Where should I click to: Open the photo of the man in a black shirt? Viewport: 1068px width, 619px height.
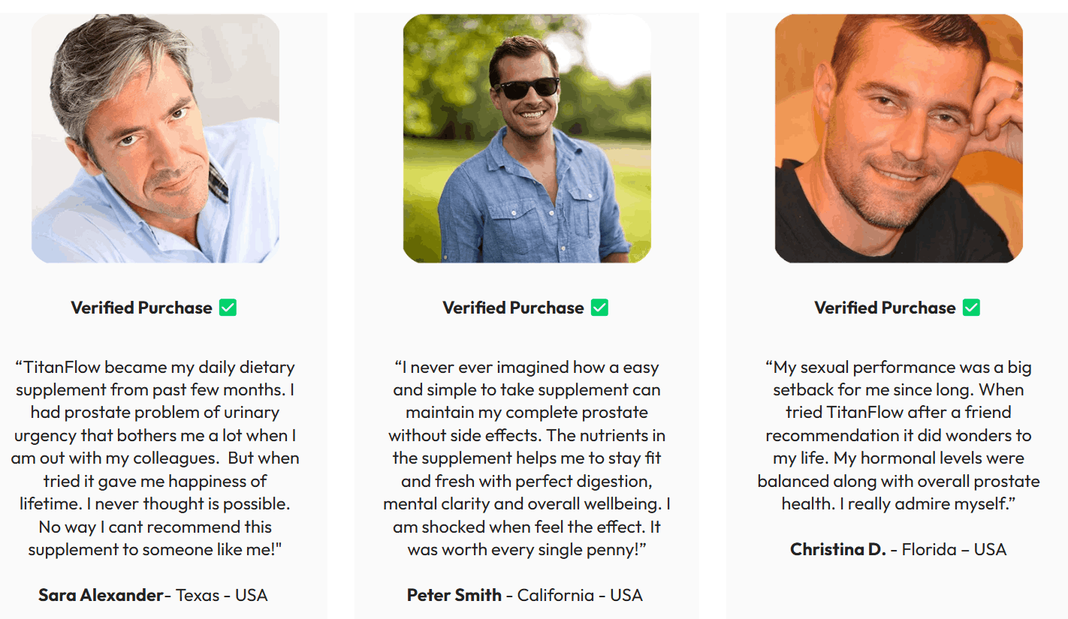898,139
